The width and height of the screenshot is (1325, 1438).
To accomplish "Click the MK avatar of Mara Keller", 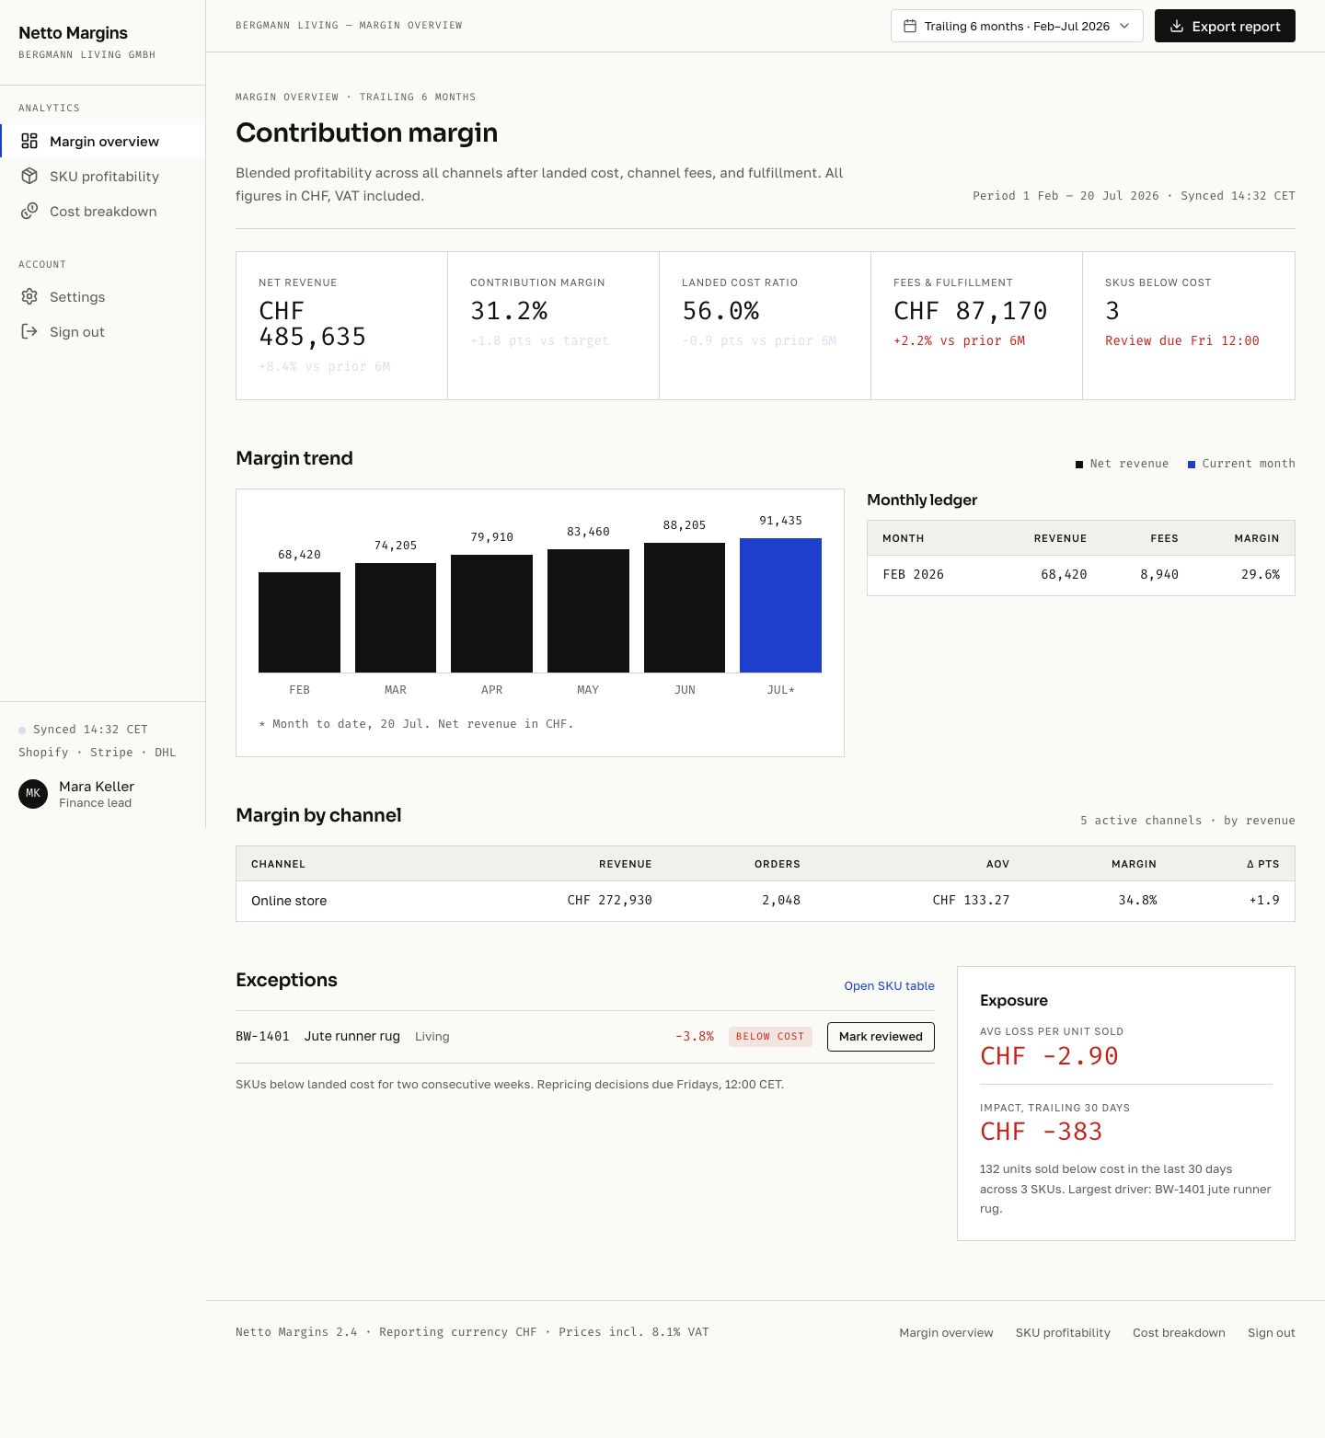I will click(33, 793).
